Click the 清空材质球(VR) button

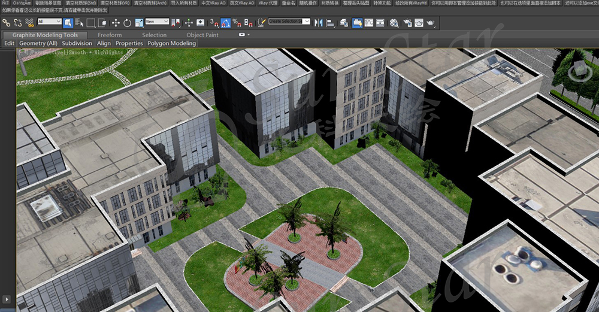[x=115, y=2]
